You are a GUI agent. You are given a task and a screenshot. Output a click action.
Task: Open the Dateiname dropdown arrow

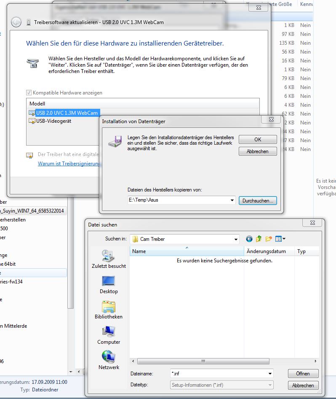[270, 374]
